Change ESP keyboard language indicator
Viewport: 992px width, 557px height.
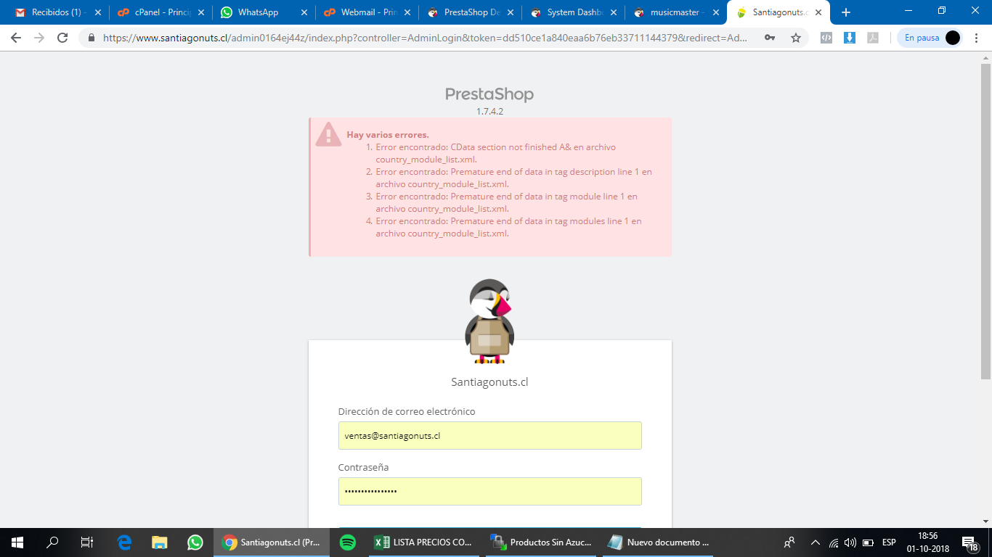click(x=889, y=542)
